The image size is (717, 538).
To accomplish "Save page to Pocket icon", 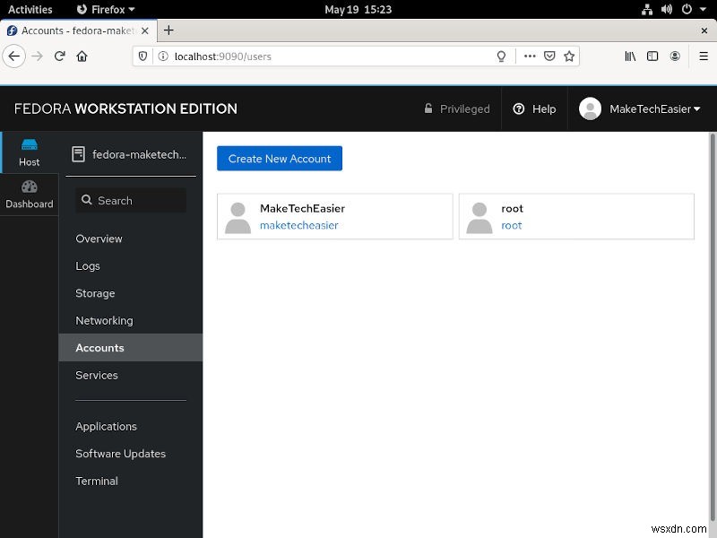I will click(x=549, y=56).
